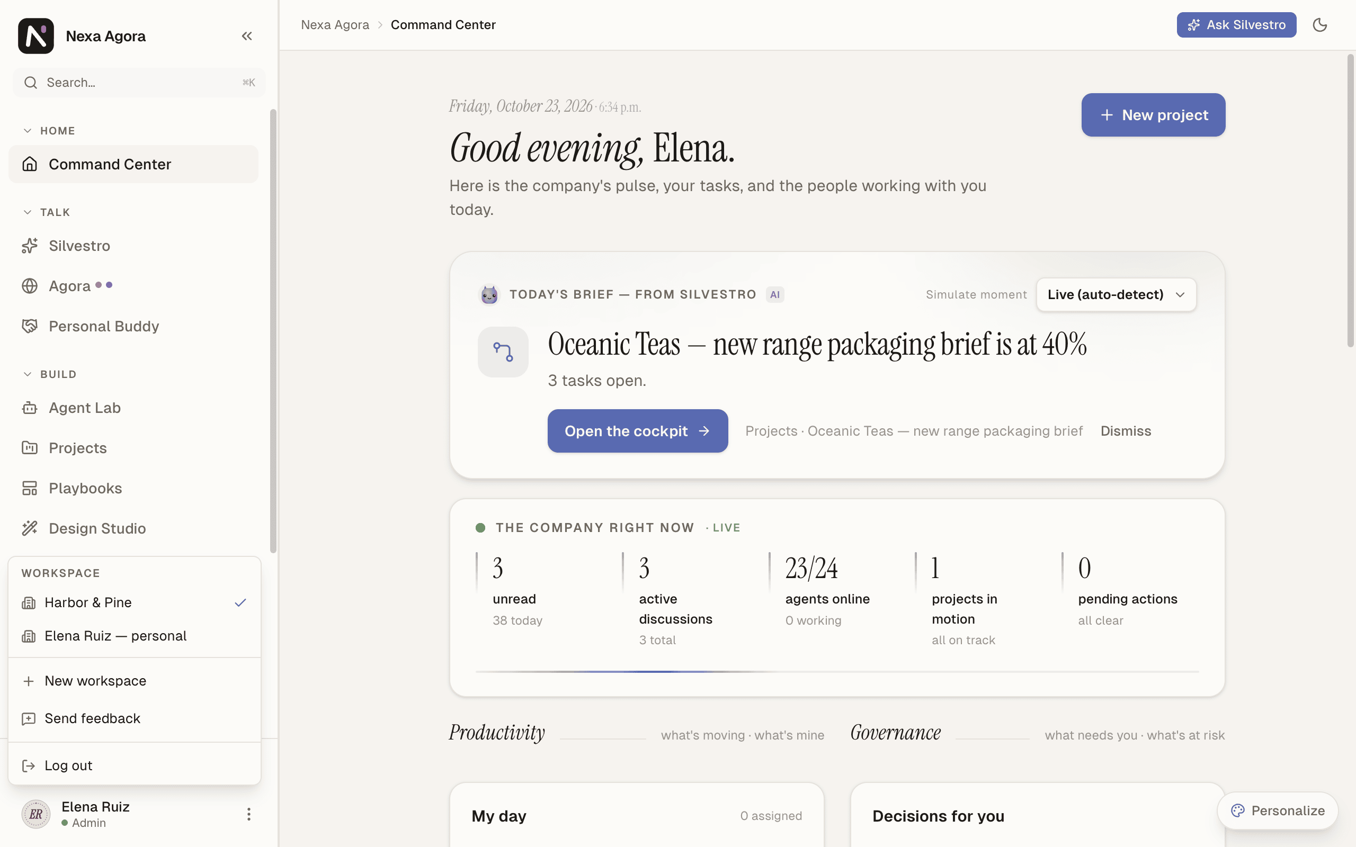The width and height of the screenshot is (1356, 847).
Task: Open Agent Lab in sidebar
Action: tap(133, 408)
